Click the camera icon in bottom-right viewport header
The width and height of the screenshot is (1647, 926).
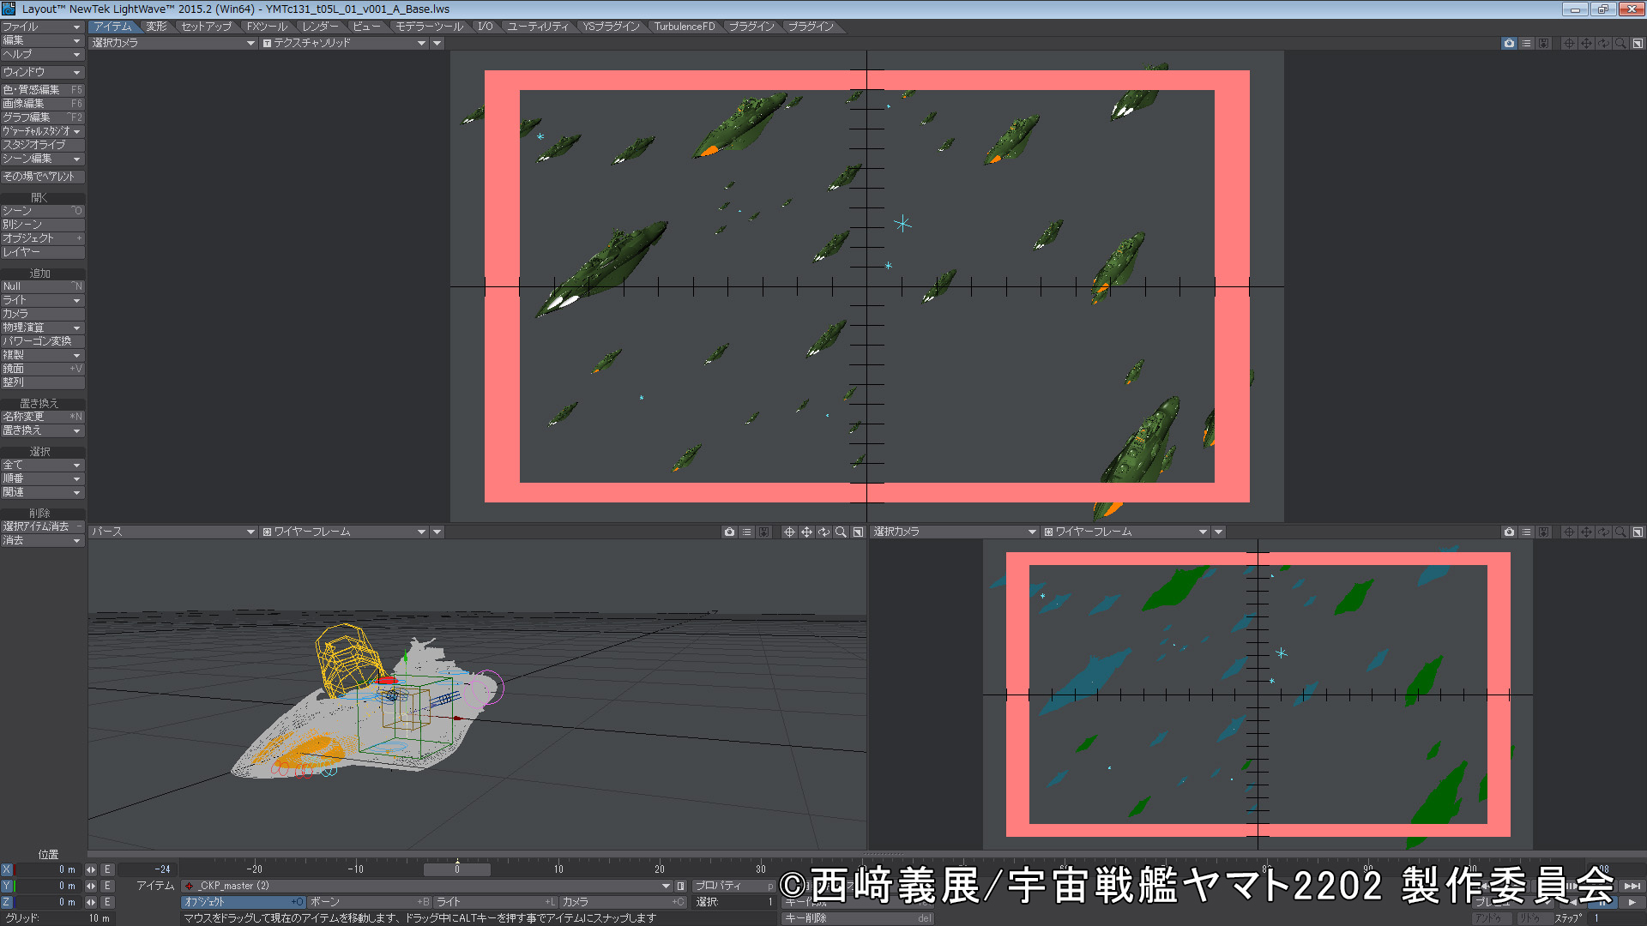click(x=1509, y=532)
